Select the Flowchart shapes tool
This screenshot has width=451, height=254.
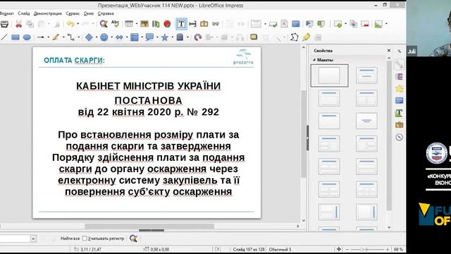tap(135, 37)
